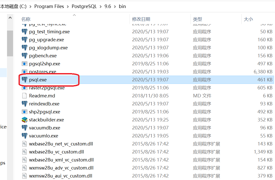Click the raster2pgsql.exe icon
This screenshot has height=180, width=275.
(x=24, y=88)
